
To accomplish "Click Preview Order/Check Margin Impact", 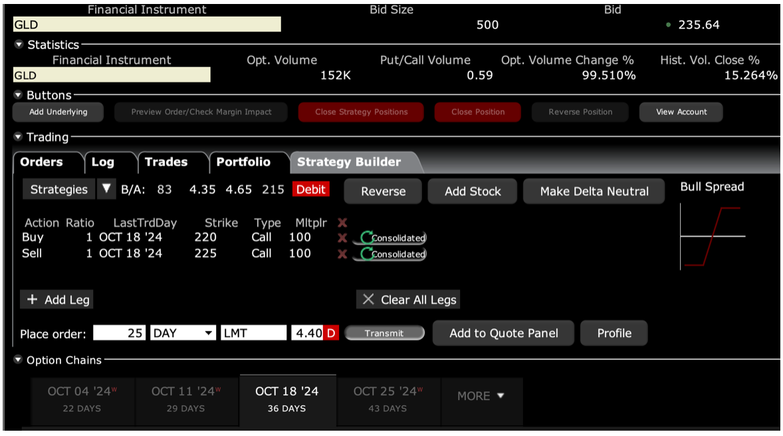I will point(201,112).
